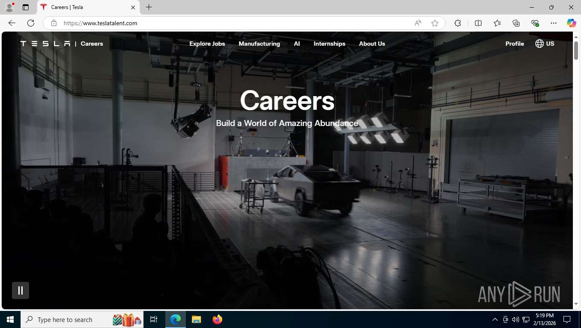The height and width of the screenshot is (328, 581).
Task: Show hidden icons in the system tray
Action: (x=495, y=319)
